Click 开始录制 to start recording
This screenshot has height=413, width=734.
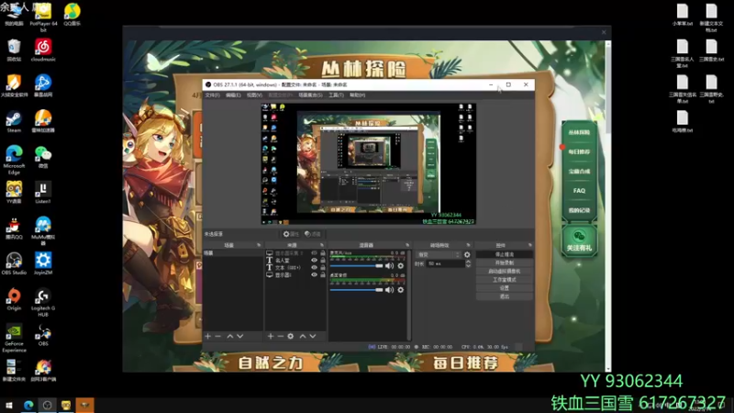pyautogui.click(x=504, y=262)
